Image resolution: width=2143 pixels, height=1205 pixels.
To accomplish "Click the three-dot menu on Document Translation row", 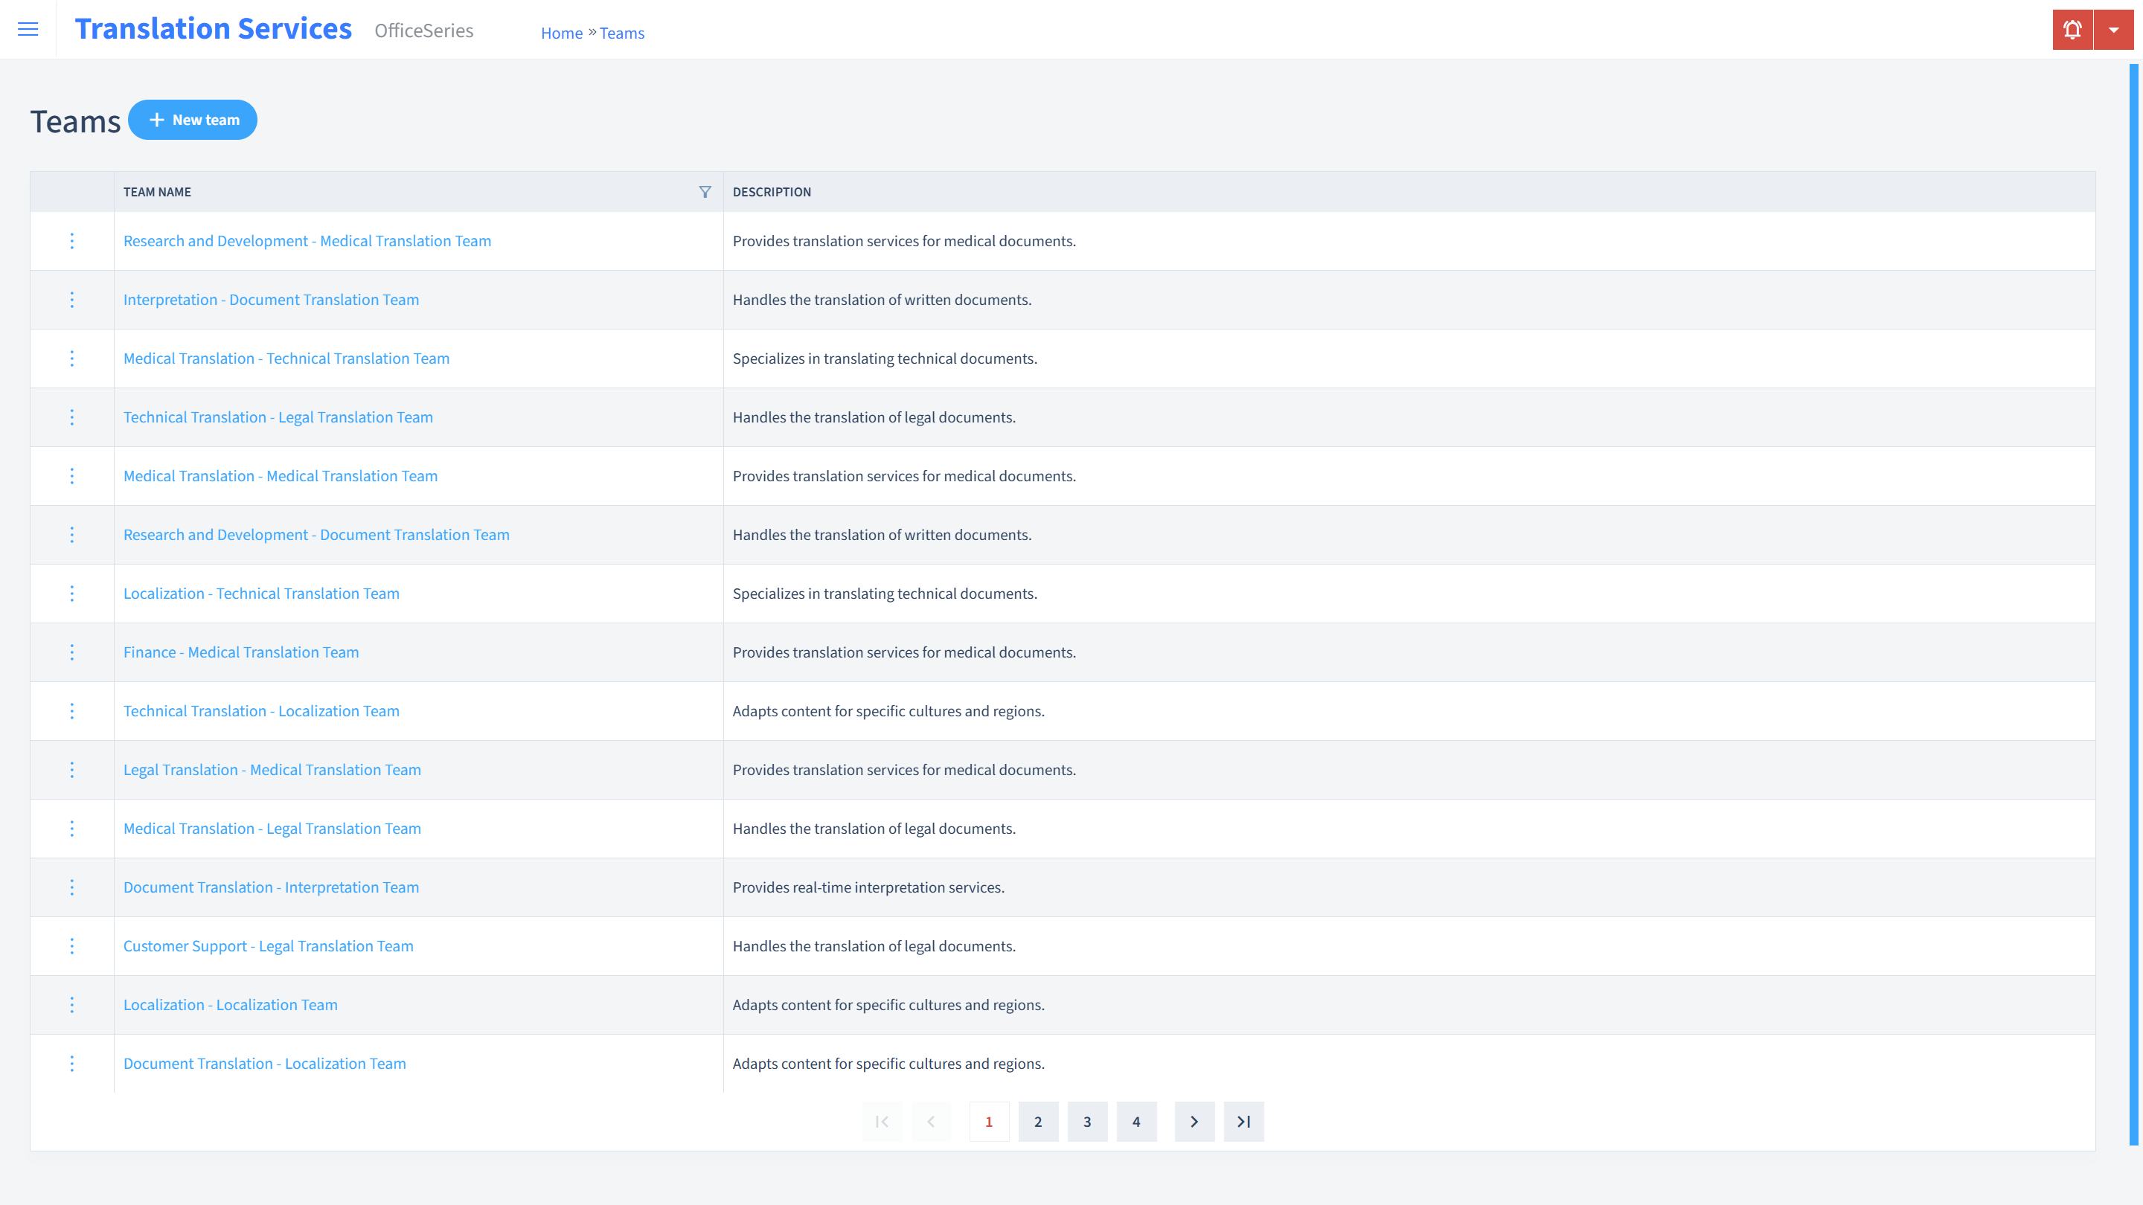I will coord(71,887).
